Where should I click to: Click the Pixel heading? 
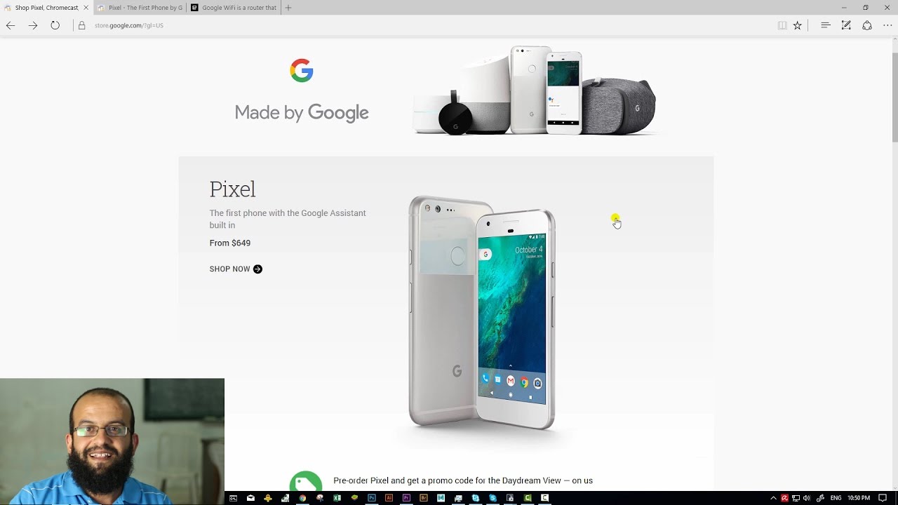point(232,189)
